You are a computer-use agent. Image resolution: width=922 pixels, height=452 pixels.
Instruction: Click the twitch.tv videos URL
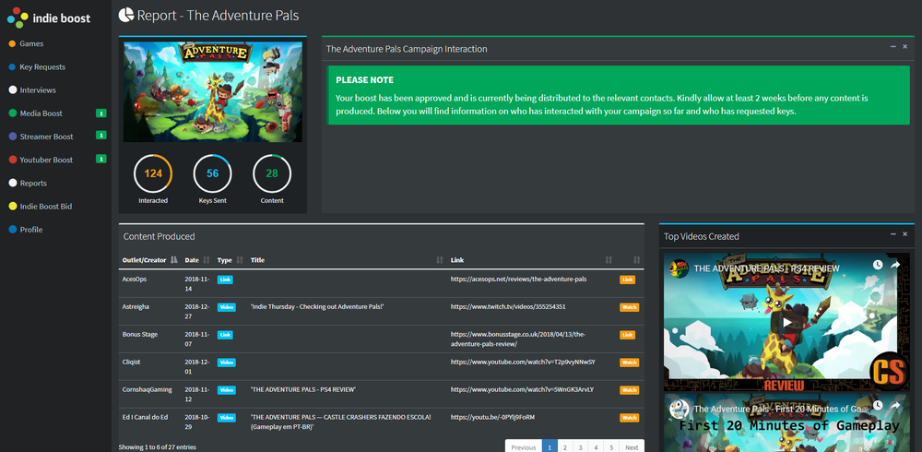click(x=508, y=306)
